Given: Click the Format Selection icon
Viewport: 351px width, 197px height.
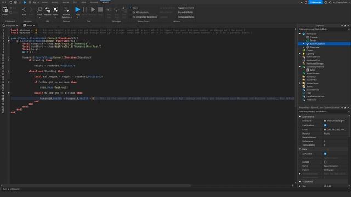Looking at the screenshot, I should 66,9.
